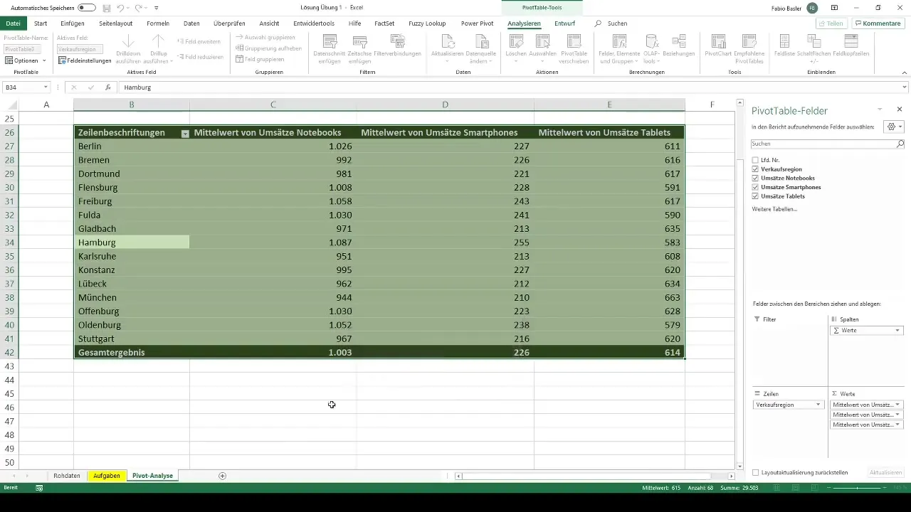Open Felder, Elemente und Gruppen dropdown
The height and width of the screenshot is (512, 911).
pyautogui.click(x=619, y=48)
